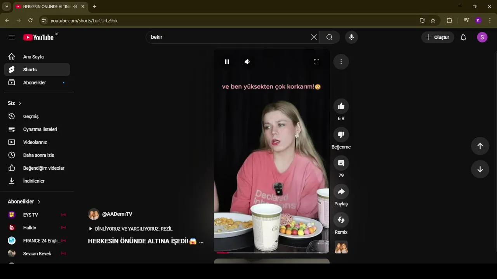497x279 pixels.
Task: Open Videolarınız
Action: (x=37, y=142)
